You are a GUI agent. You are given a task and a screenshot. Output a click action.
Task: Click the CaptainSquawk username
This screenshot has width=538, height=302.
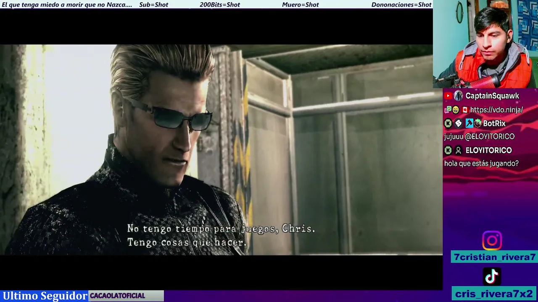coord(492,96)
